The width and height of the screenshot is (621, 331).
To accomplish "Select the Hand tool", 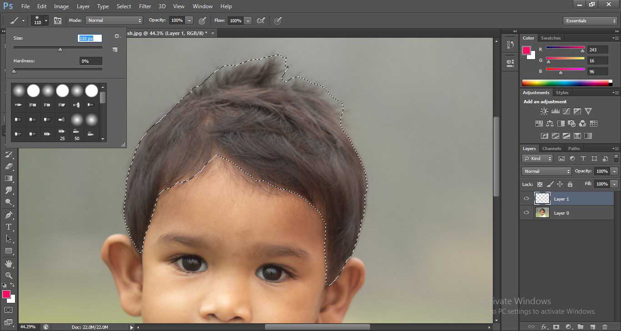I will [9, 264].
